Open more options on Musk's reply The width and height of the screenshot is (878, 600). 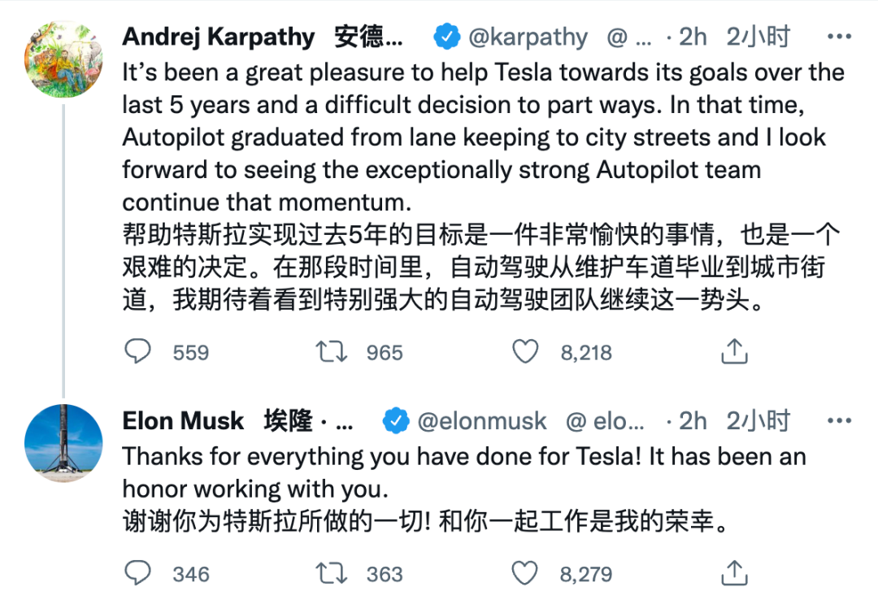coord(838,420)
